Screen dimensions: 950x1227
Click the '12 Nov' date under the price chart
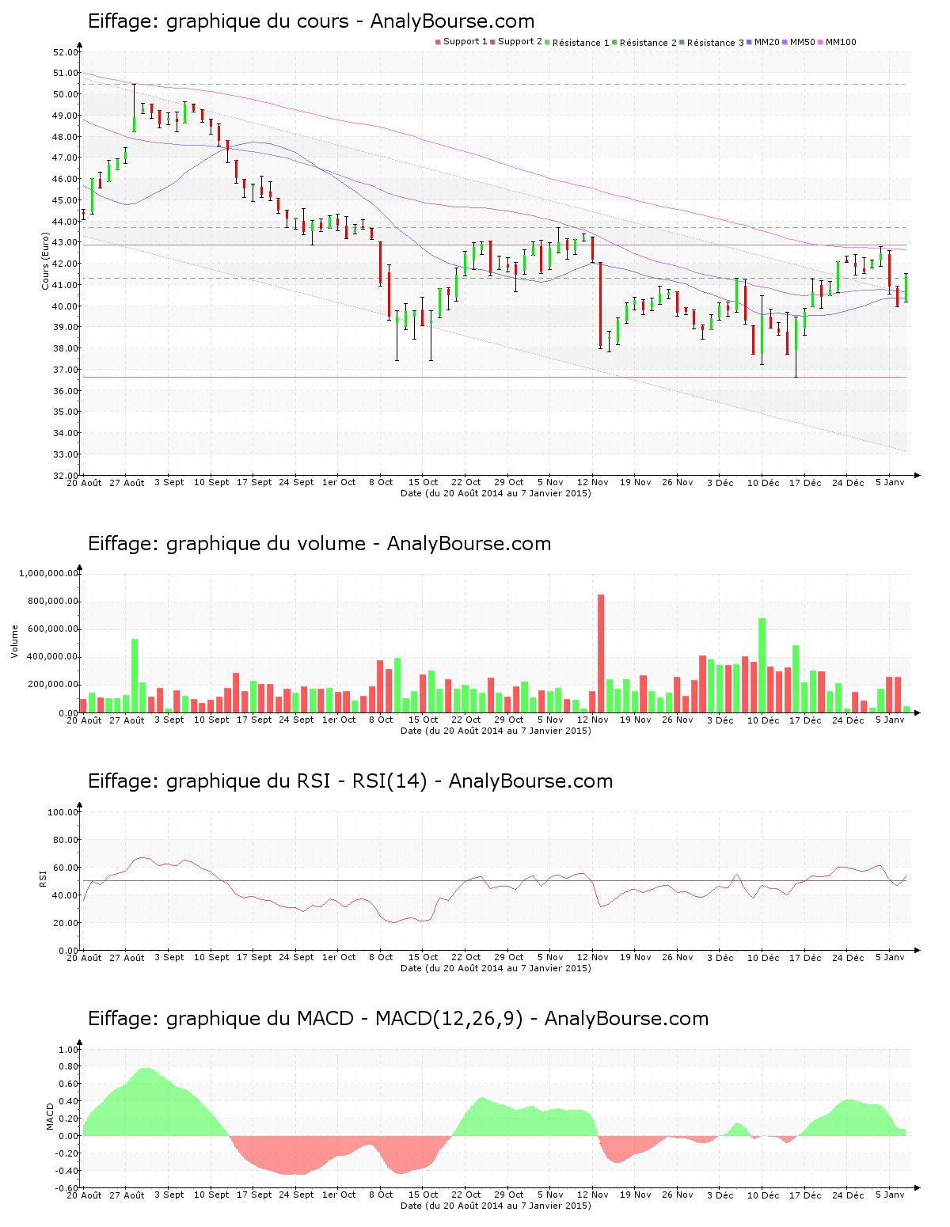[593, 482]
